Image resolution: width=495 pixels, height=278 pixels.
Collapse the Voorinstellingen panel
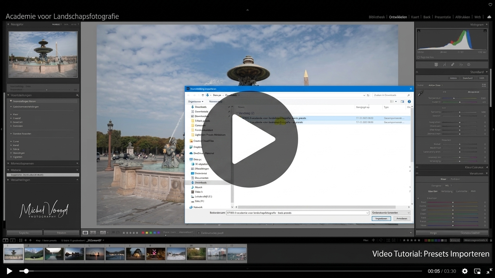(8, 95)
